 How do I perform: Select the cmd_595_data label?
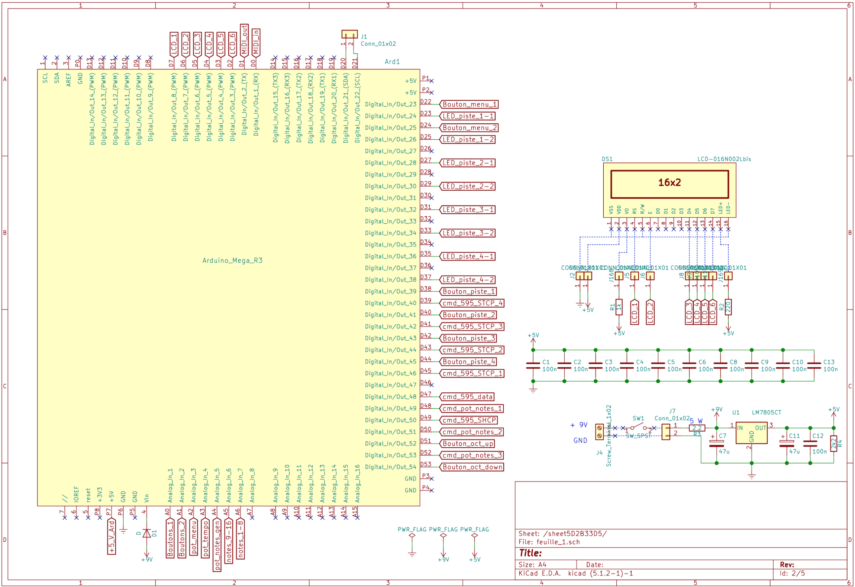click(x=467, y=397)
